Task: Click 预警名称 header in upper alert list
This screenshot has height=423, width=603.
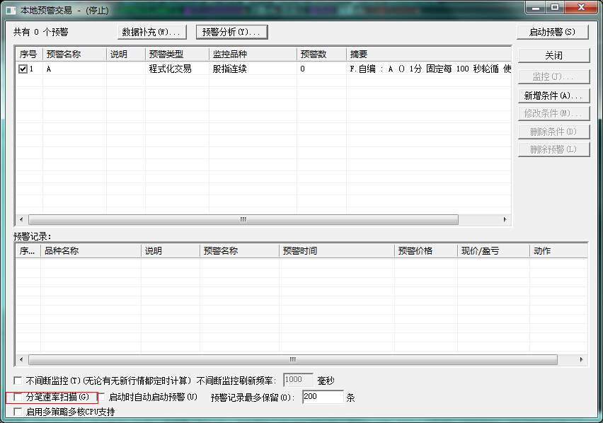Action: (74, 54)
